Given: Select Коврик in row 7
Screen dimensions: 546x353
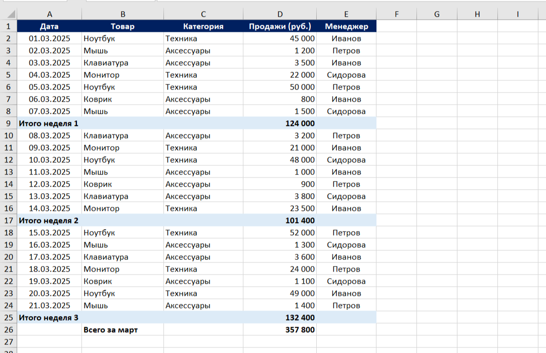Looking at the screenshot, I should [122, 99].
